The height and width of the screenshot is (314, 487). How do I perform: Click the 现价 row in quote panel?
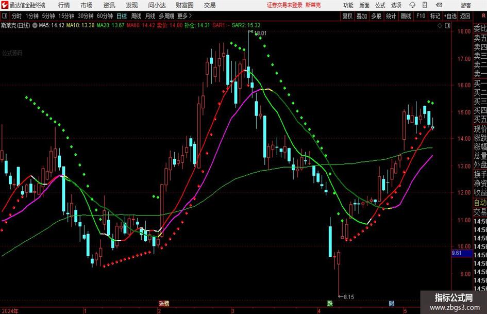coord(480,129)
